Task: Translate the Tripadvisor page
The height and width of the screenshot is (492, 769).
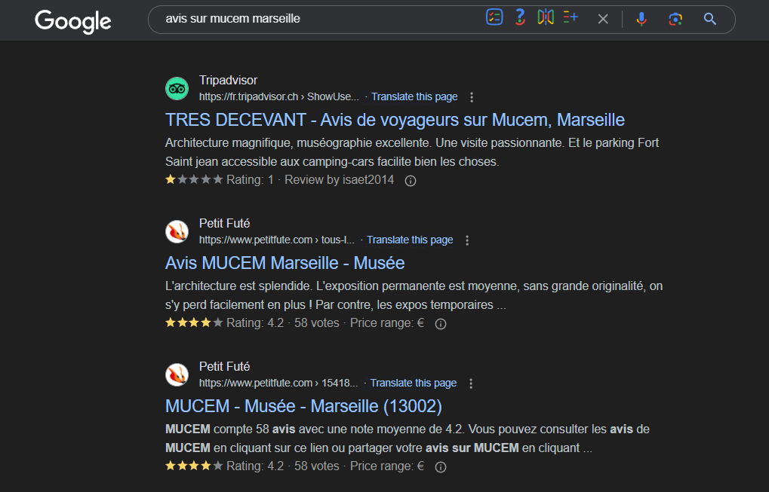Action: 414,96
